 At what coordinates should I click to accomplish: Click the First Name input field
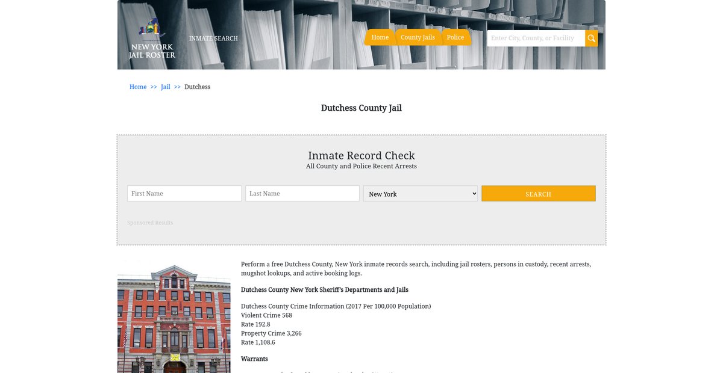click(184, 194)
